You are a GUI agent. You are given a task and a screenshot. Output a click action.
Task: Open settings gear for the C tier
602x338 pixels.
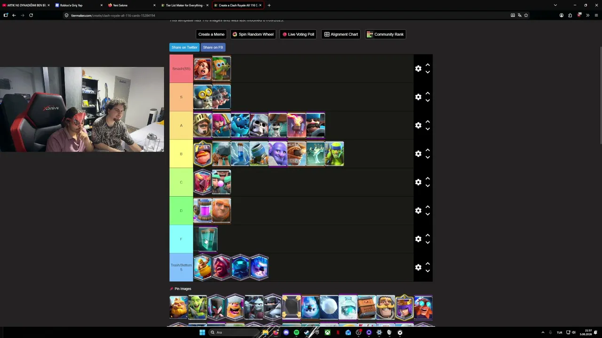click(418, 182)
